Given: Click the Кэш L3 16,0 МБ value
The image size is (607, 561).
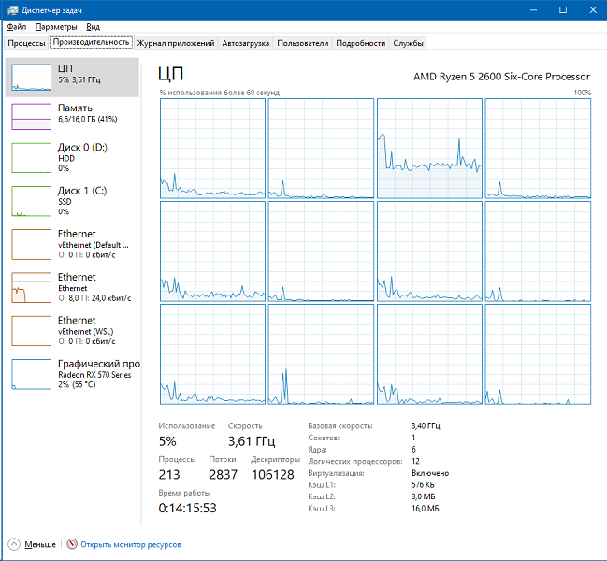Looking at the screenshot, I should point(426,509).
